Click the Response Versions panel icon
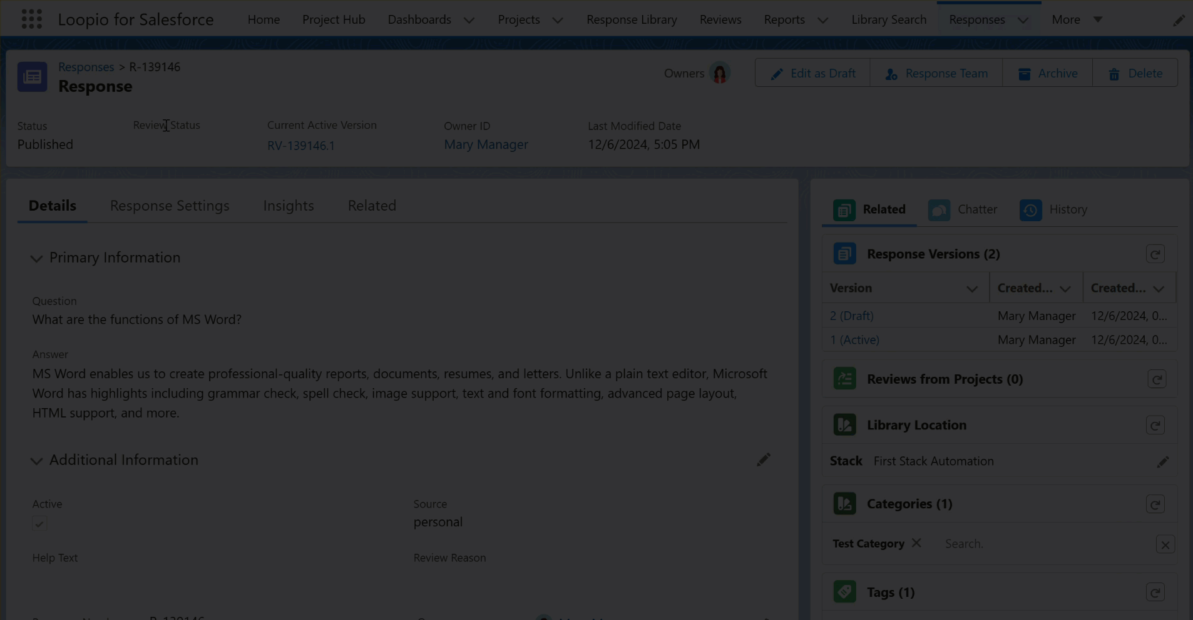Image resolution: width=1193 pixels, height=620 pixels. point(844,254)
